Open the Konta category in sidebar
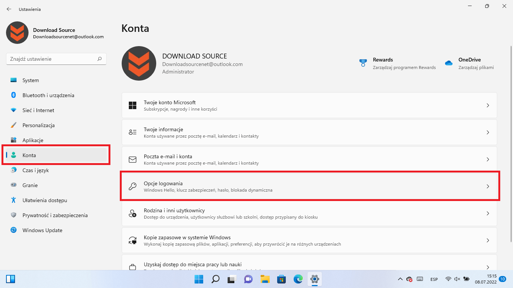This screenshot has width=513, height=288. 56,155
